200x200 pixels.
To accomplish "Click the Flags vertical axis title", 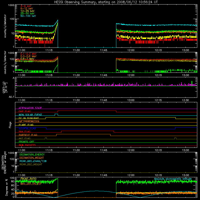I will 10,125.
